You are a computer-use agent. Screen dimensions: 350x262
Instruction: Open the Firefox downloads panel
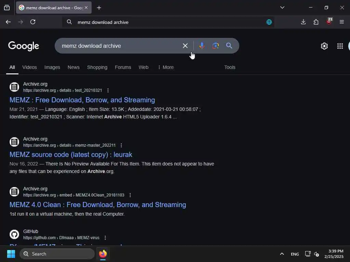click(x=303, y=22)
